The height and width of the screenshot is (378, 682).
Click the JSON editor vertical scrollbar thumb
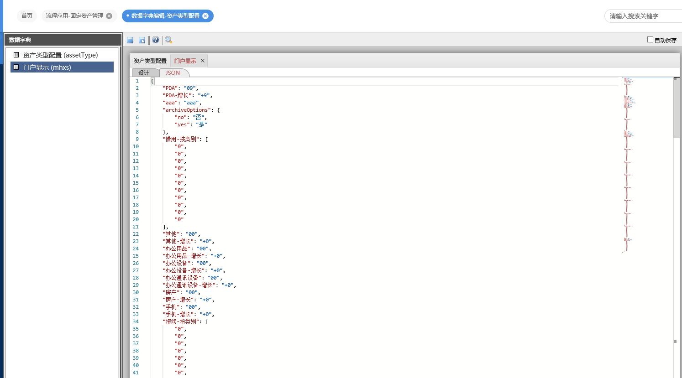pyautogui.click(x=677, y=108)
